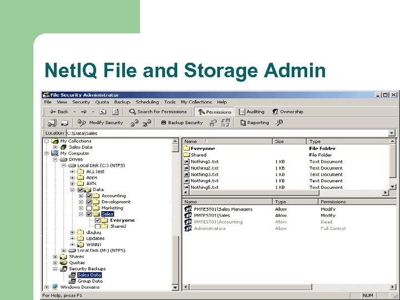The image size is (400, 300).
Task: Expand the Accounting folder node
Action: [x=81, y=196]
